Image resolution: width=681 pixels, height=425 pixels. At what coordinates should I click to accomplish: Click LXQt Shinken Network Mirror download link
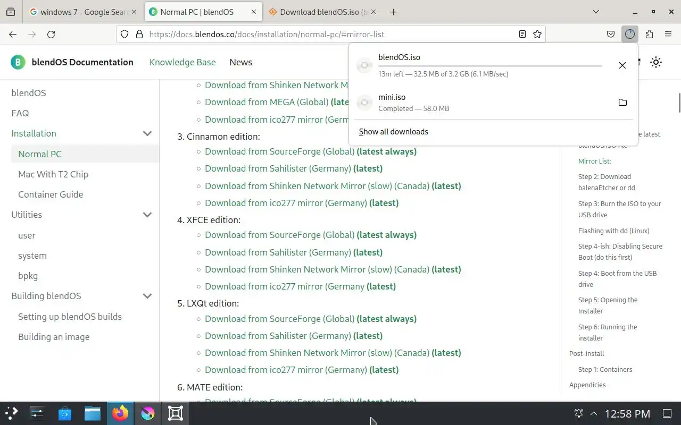[x=333, y=353]
